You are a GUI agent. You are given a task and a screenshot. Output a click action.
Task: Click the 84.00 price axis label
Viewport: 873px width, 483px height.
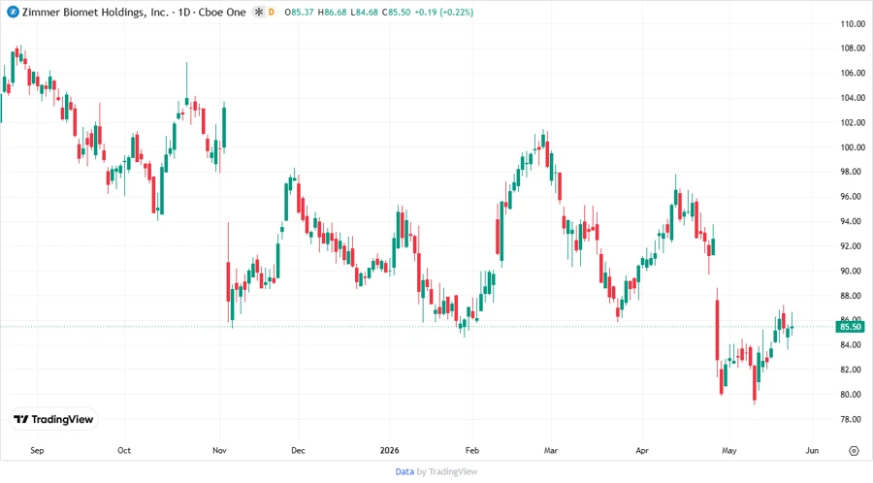(853, 345)
